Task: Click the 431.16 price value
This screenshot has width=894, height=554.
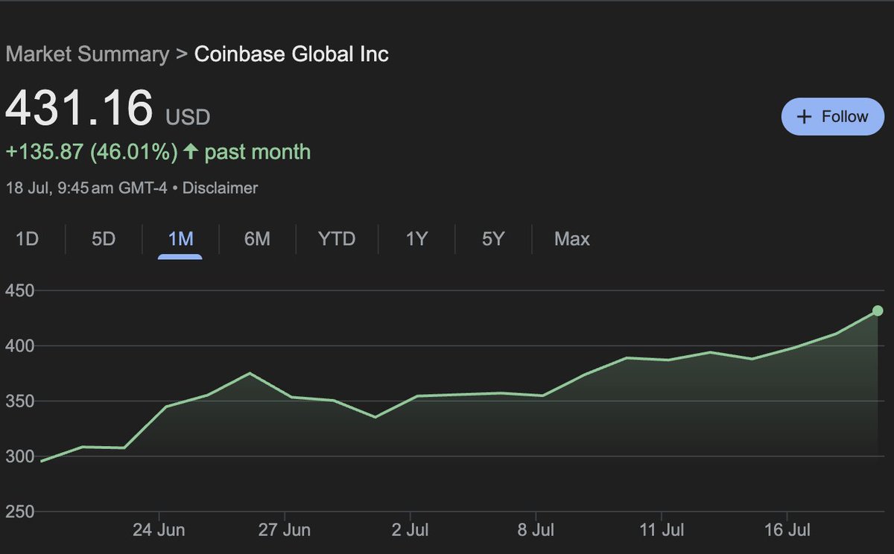Action: [79, 108]
